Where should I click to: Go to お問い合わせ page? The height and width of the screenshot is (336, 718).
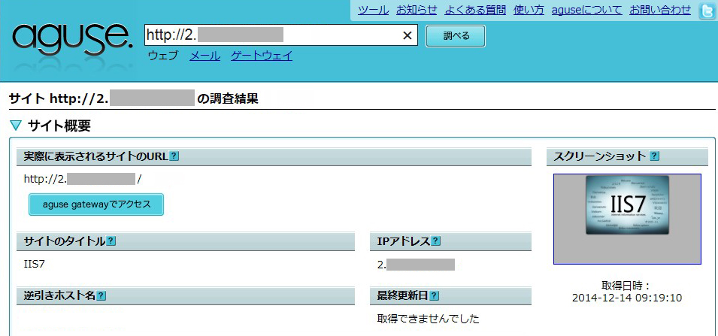(x=660, y=10)
